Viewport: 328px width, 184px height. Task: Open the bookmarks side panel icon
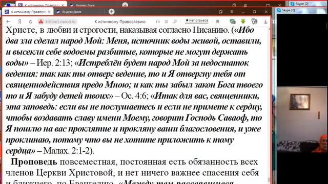click(x=220, y=12)
